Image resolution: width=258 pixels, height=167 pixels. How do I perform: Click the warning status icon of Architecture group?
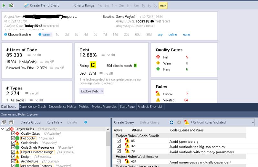click(17, 161)
